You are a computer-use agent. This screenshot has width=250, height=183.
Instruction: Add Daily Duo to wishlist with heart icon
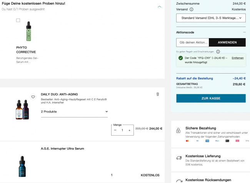(33, 97)
